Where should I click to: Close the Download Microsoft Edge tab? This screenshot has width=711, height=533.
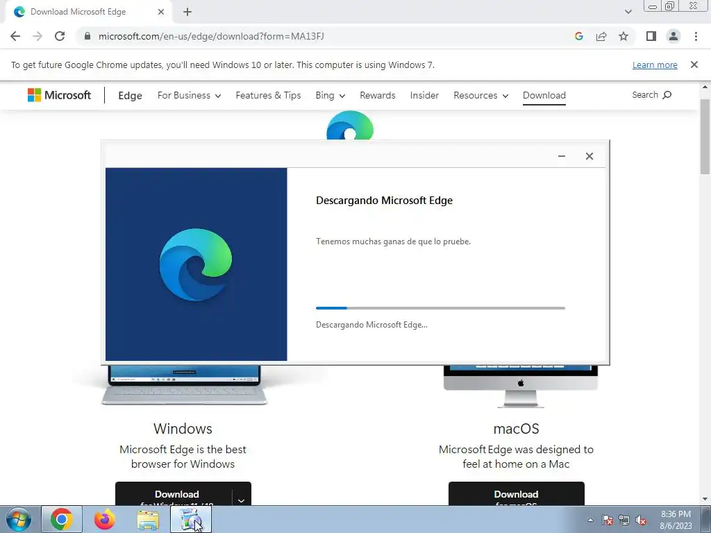tap(161, 12)
